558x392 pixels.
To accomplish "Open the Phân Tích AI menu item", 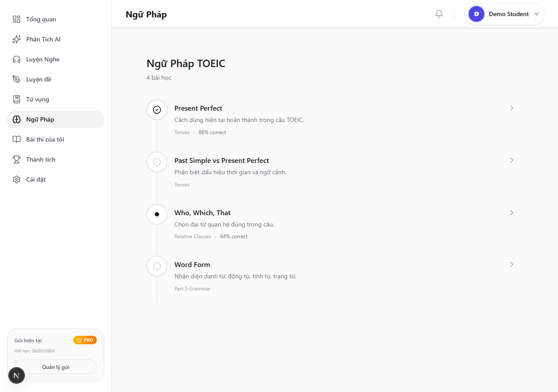I will 55,39.
